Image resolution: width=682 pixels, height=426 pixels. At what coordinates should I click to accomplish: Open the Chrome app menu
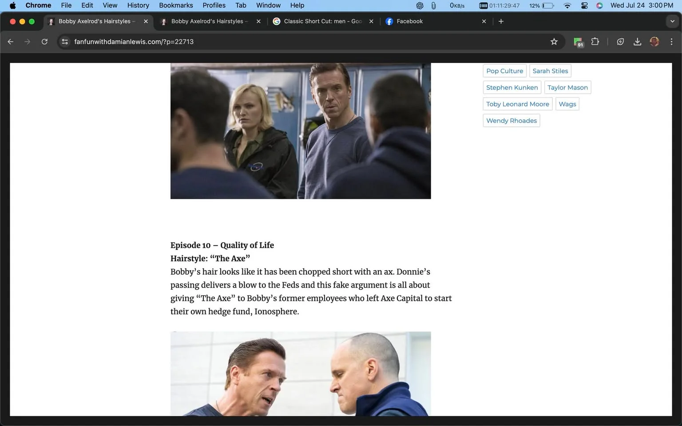pos(38,5)
